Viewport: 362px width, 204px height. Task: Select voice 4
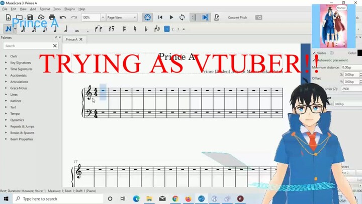[184, 29]
